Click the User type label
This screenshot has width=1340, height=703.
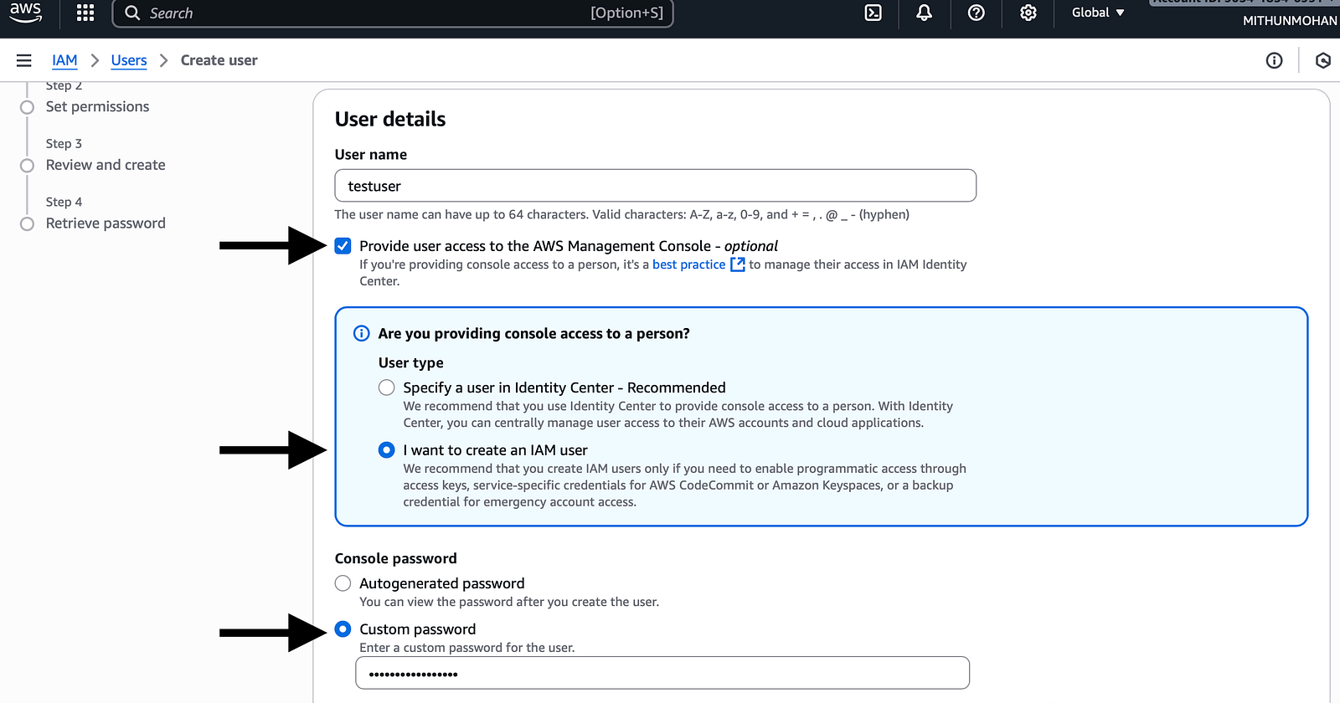411,362
